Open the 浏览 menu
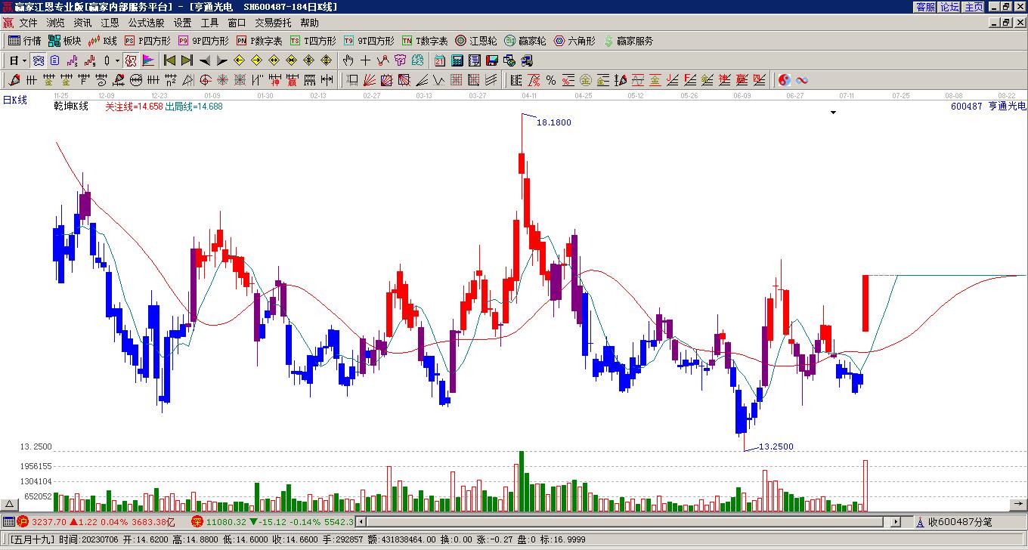The height and width of the screenshot is (550, 1028). click(56, 23)
